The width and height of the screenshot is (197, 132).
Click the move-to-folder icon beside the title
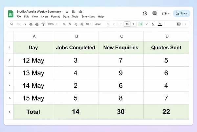[74, 12]
